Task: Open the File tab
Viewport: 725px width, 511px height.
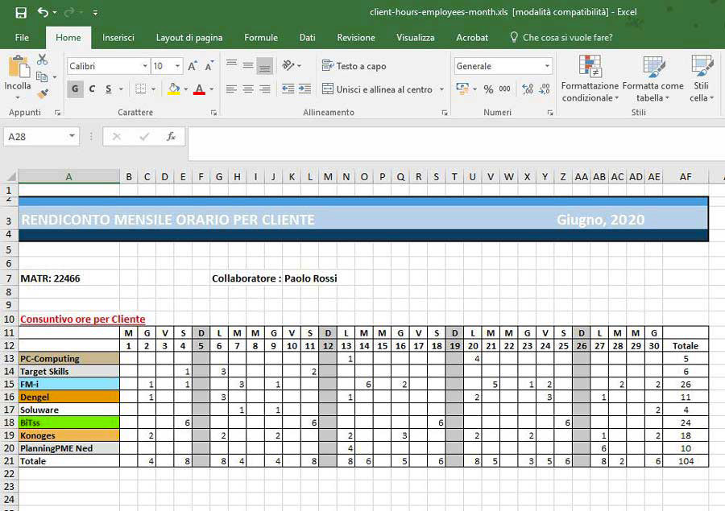Action: click(22, 38)
